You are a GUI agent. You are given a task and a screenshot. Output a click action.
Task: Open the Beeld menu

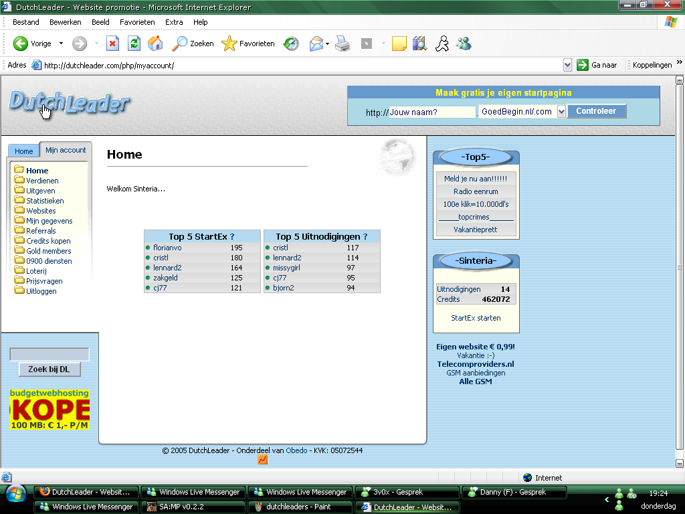pos(100,22)
